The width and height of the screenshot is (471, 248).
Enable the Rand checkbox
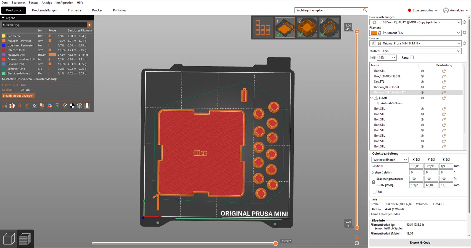pos(412,57)
